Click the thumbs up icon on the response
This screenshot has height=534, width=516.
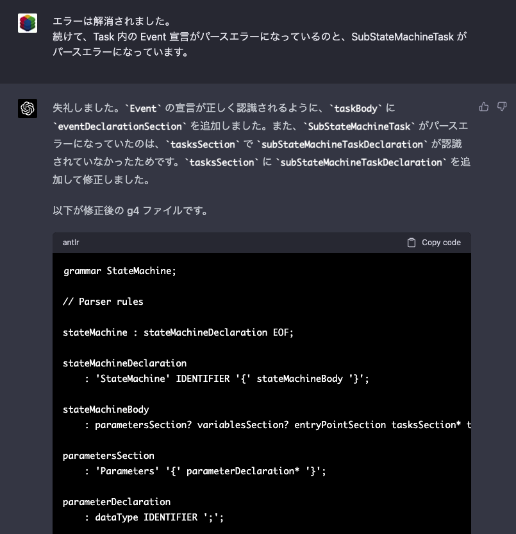coord(484,107)
